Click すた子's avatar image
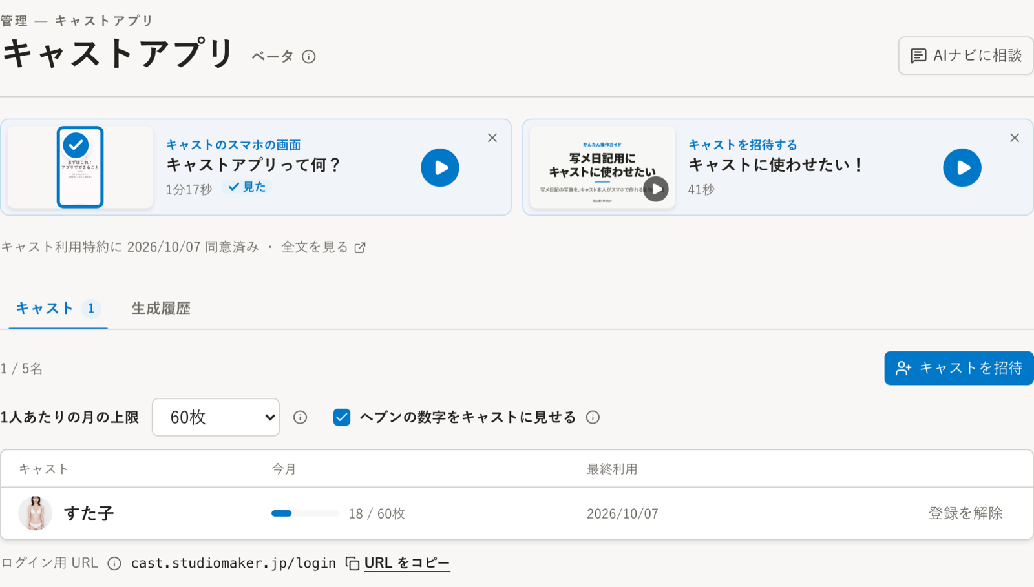This screenshot has height=587, width=1034. tap(36, 513)
